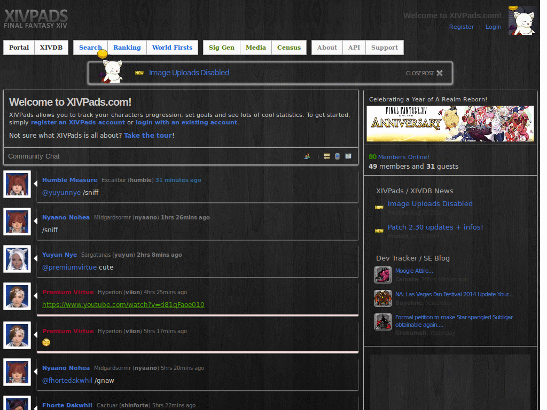Viewport: 547px width, 410px height.
Task: Click the @fhortedakwhil mention
Action: pyautogui.click(x=67, y=380)
